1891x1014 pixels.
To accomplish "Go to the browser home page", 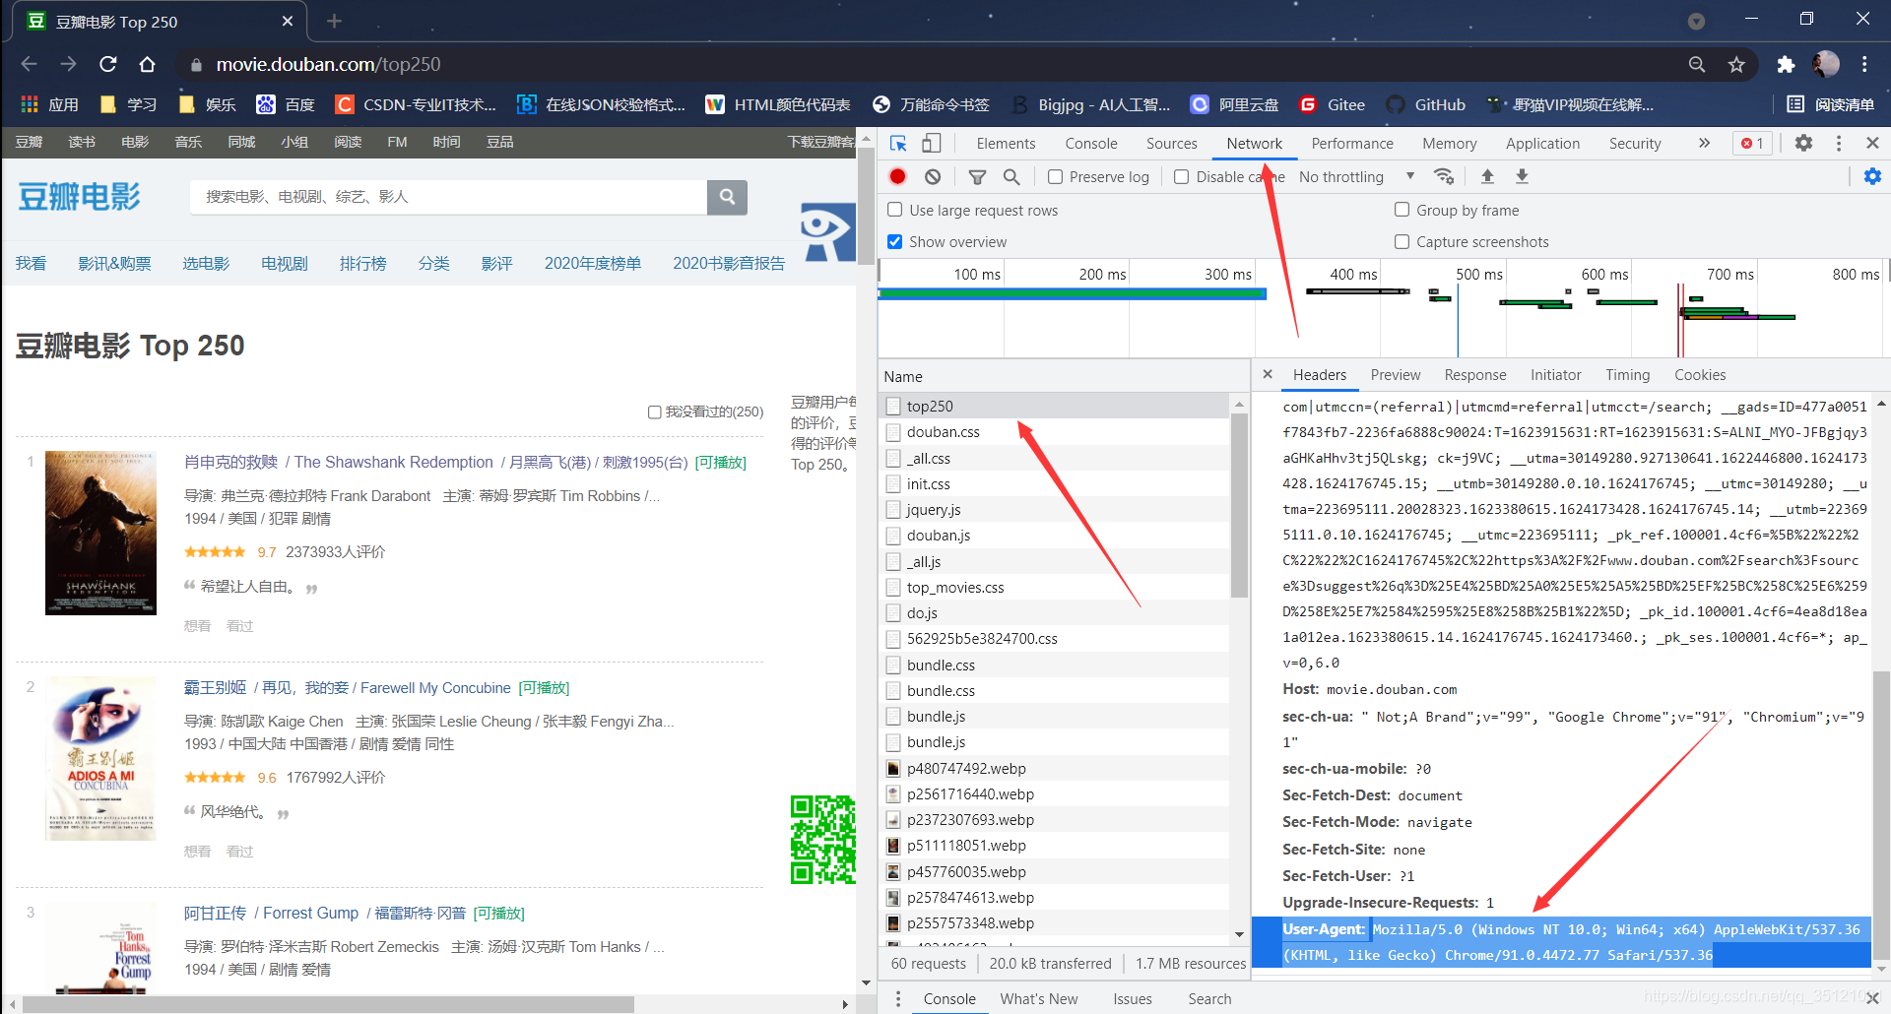I will click(x=148, y=64).
